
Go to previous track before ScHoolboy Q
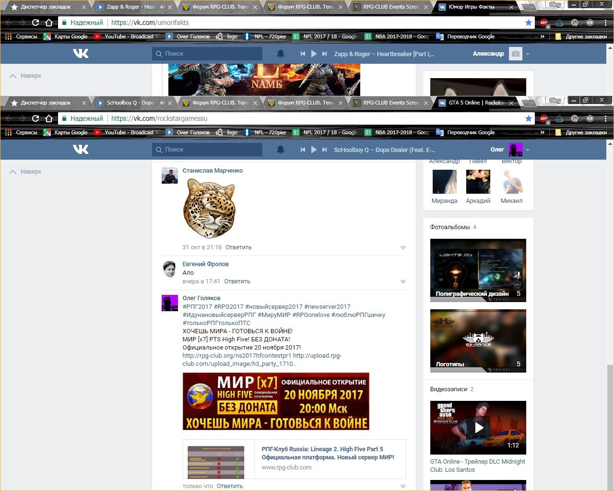(303, 150)
